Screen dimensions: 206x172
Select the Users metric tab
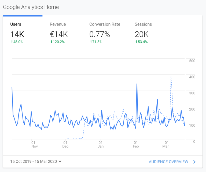tap(23, 32)
